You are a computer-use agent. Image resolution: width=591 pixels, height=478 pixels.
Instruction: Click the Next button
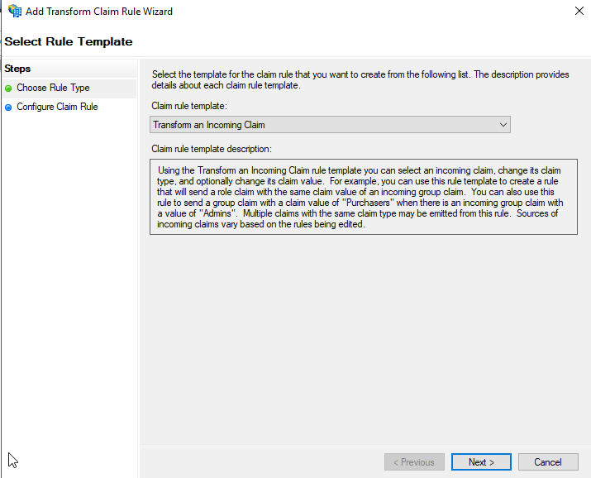[x=481, y=461]
